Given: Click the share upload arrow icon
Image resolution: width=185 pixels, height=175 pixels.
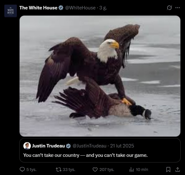Looking at the screenshot, I should [x=178, y=169].
